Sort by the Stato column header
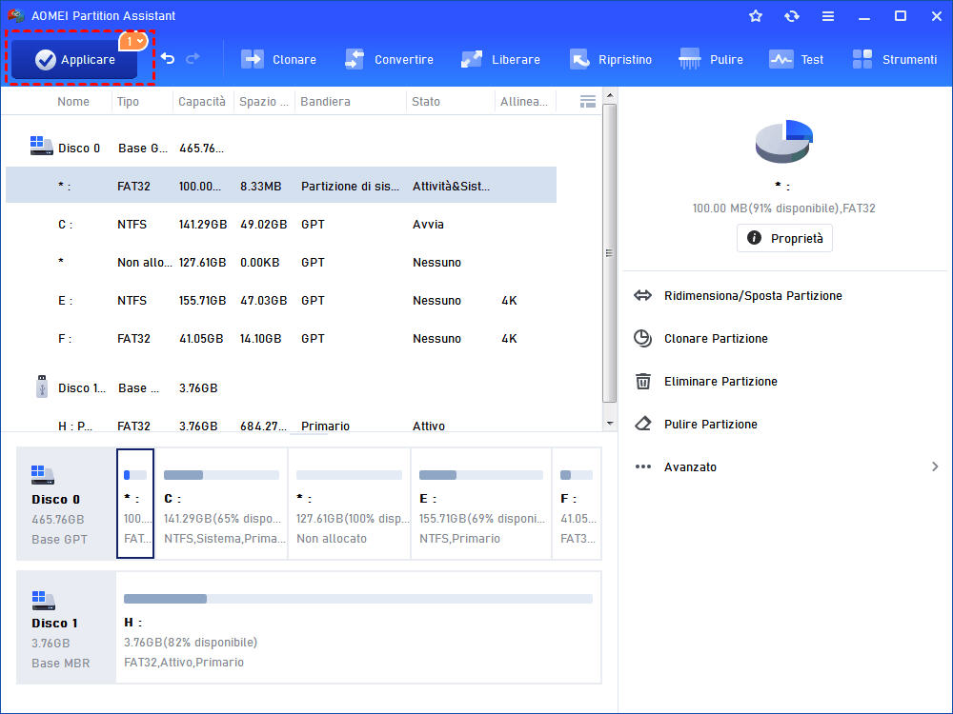This screenshot has width=953, height=714. (x=425, y=102)
